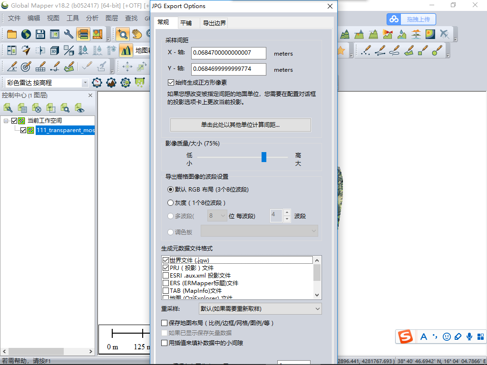Close the 控制中心 panel
Screen dimensions: 487x365
[x=90, y=95]
